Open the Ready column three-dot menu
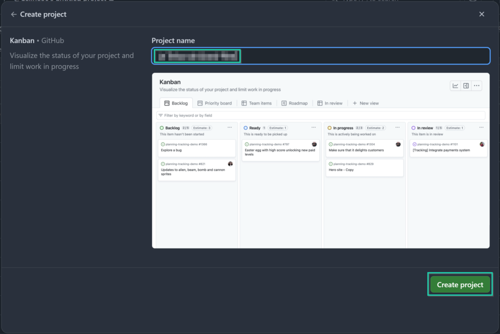 point(313,127)
